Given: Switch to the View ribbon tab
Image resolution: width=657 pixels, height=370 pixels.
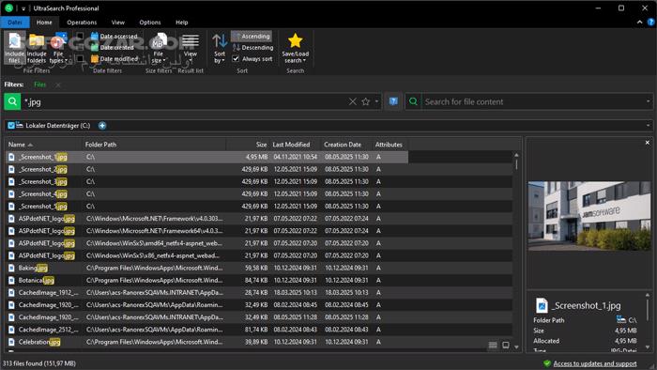Looking at the screenshot, I should [x=117, y=23].
